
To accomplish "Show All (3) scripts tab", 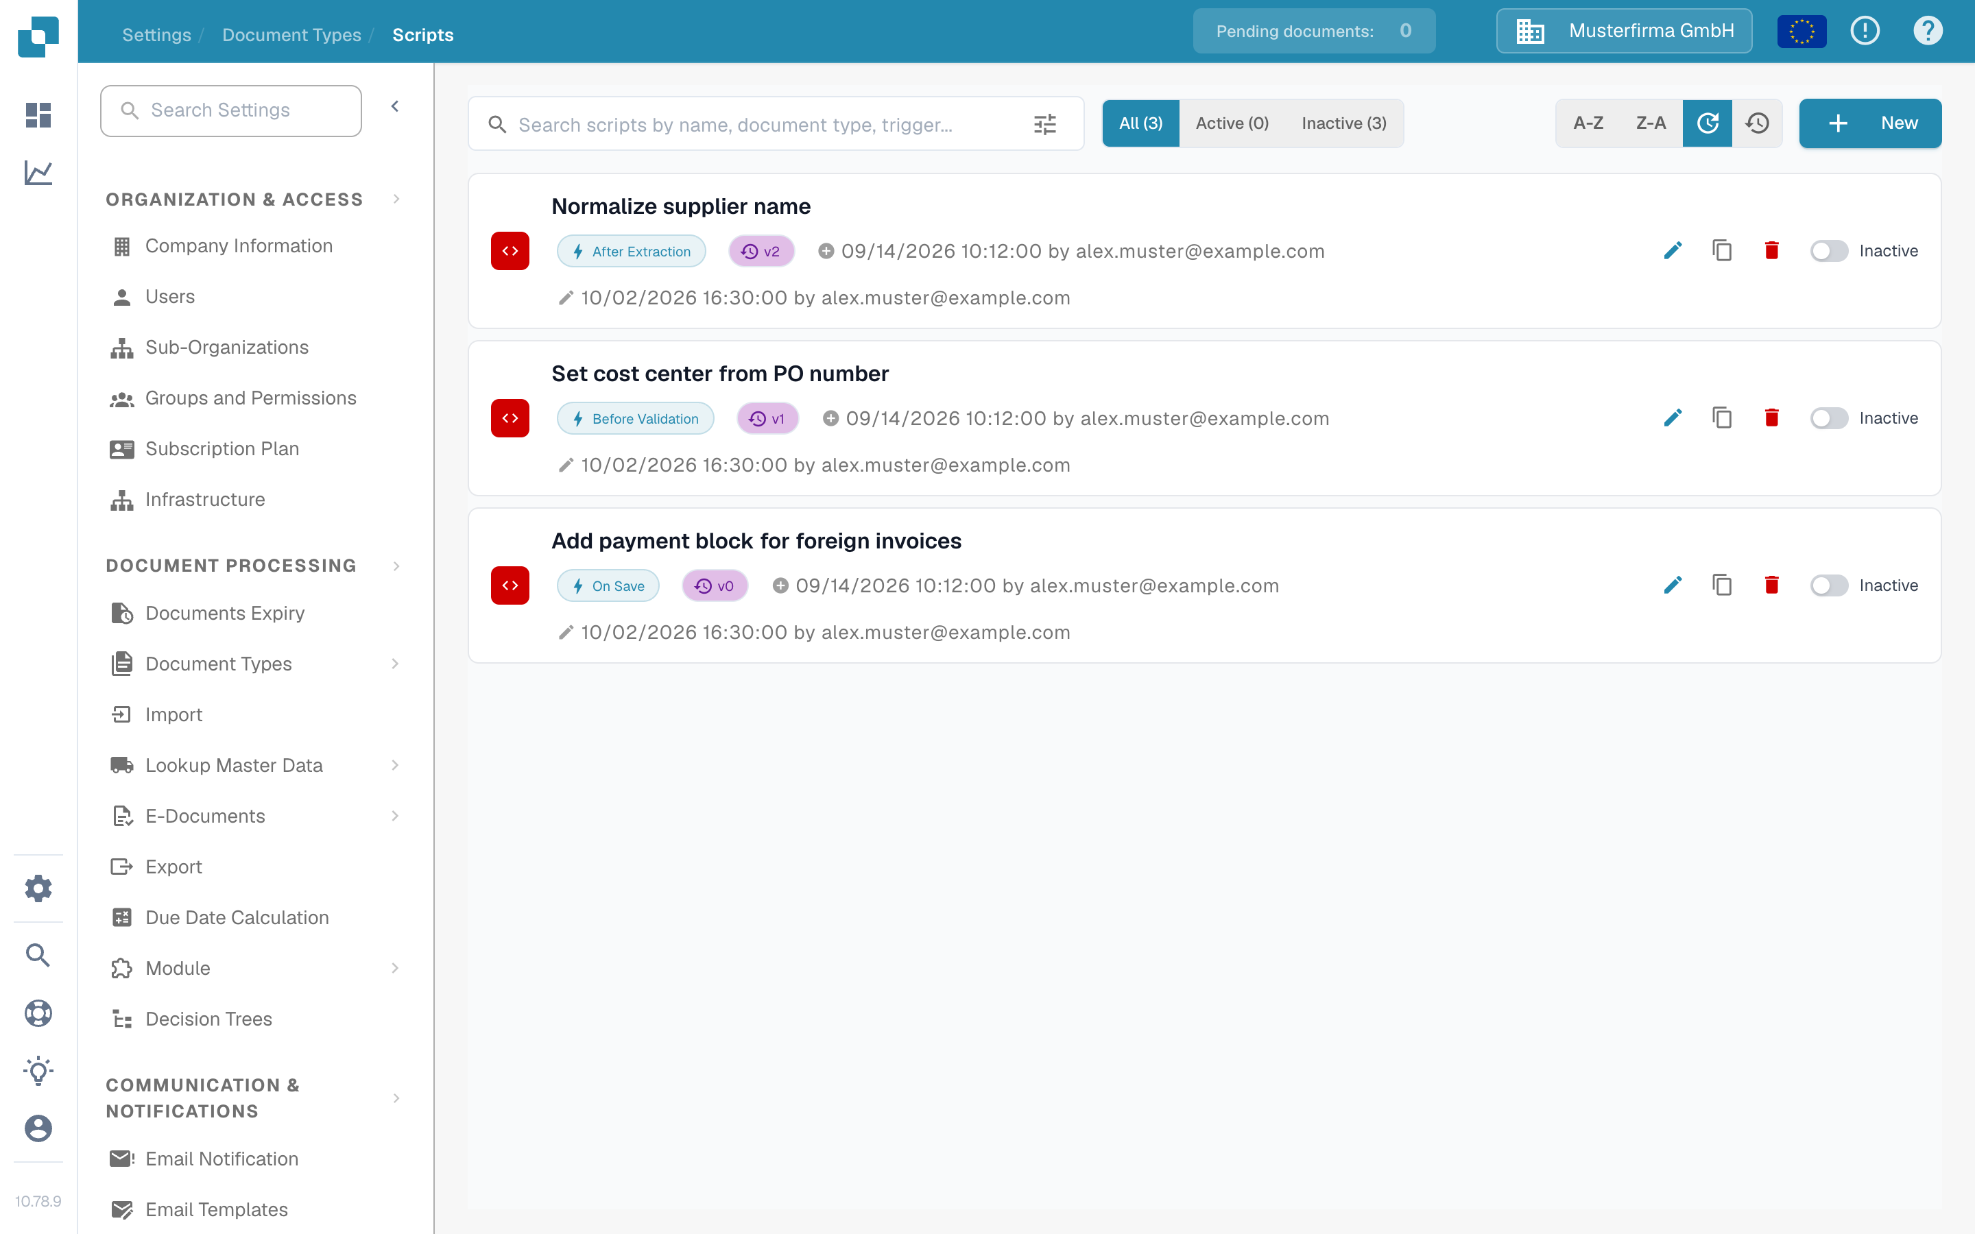I will (1140, 123).
